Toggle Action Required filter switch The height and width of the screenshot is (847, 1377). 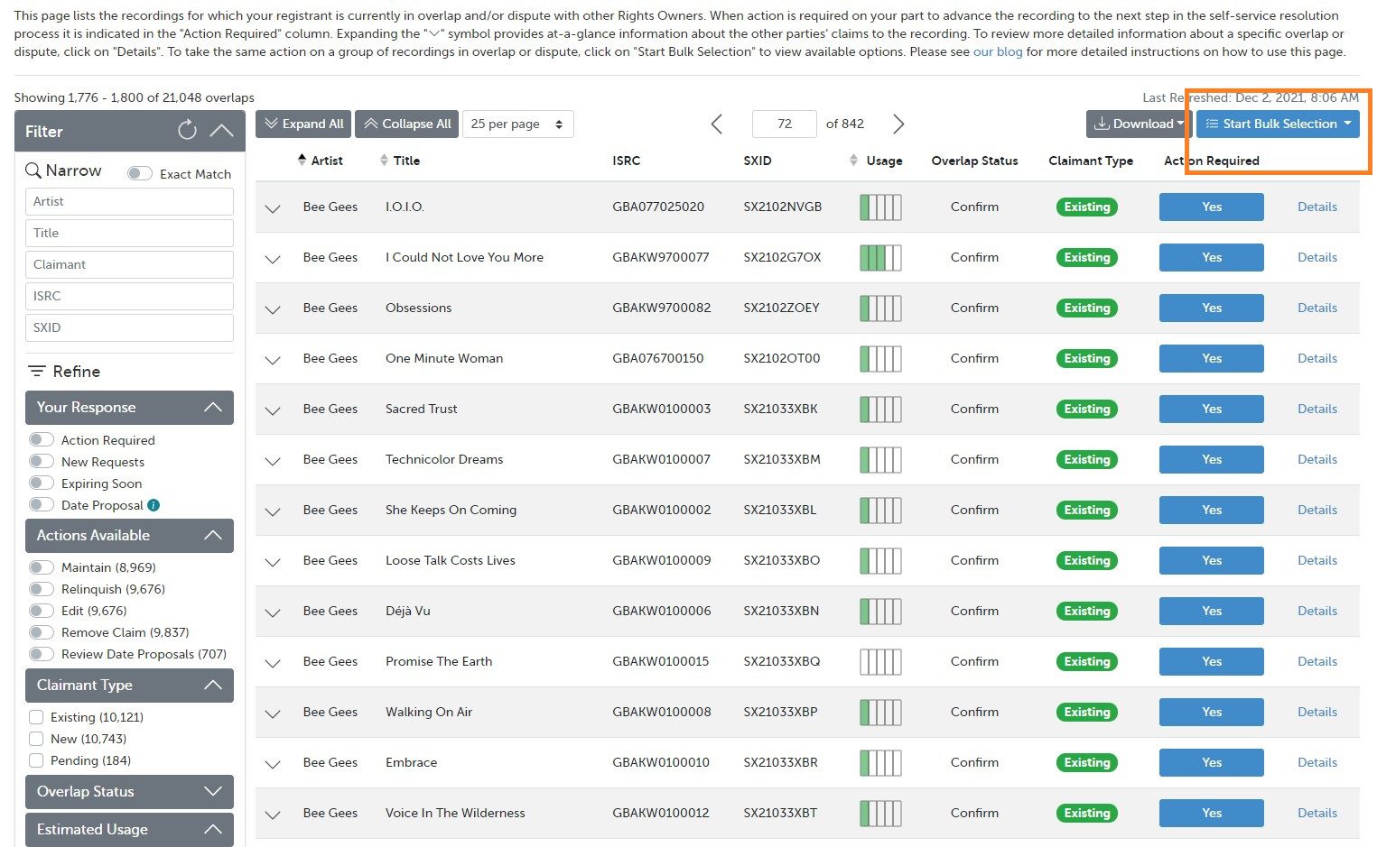click(x=42, y=439)
